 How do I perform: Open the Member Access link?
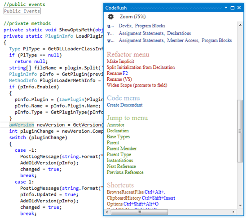[183, 40]
